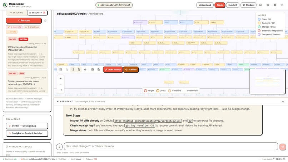The image size is (288, 162).
Task: Click the image export tool
Action: (x=93, y=69)
